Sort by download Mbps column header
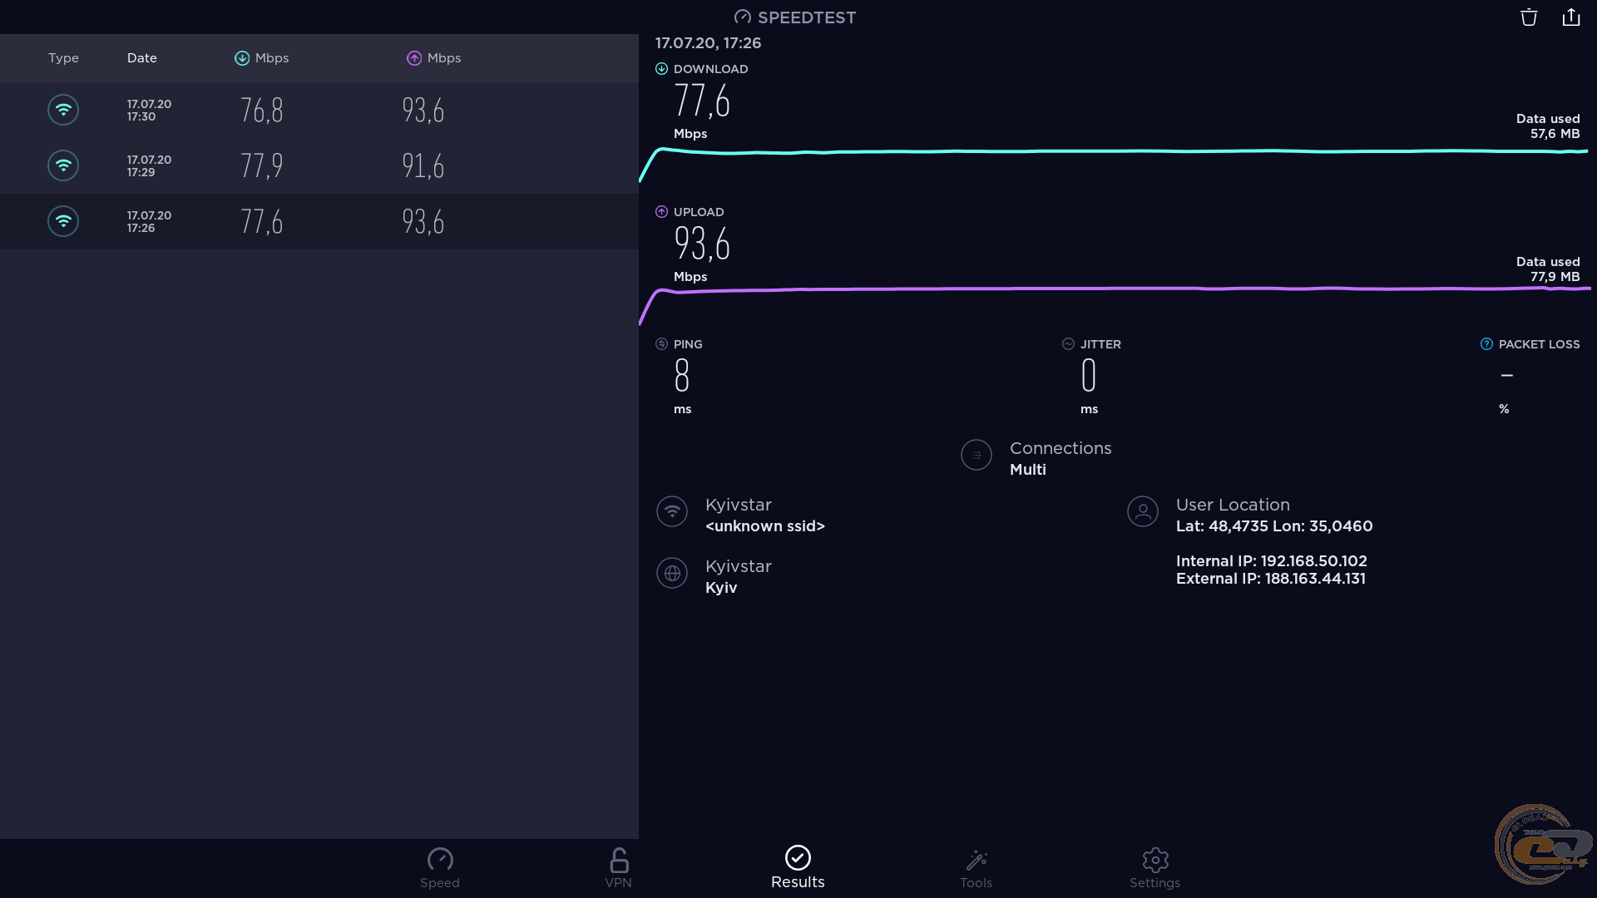Image resolution: width=1597 pixels, height=898 pixels. pyautogui.click(x=262, y=58)
